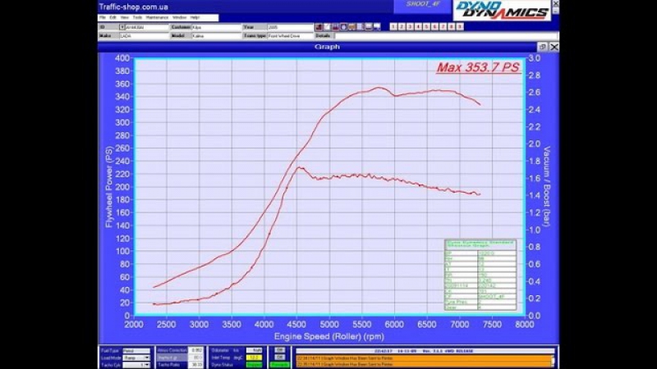Screen dimensions: 657x369
Task: Expand the Fuel Type dropdown
Action: tap(138, 350)
